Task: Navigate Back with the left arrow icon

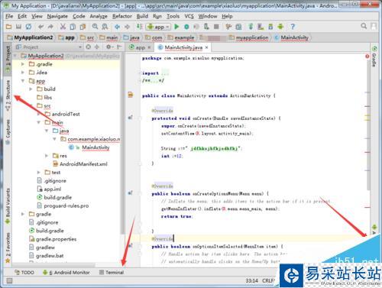Action: [118, 27]
